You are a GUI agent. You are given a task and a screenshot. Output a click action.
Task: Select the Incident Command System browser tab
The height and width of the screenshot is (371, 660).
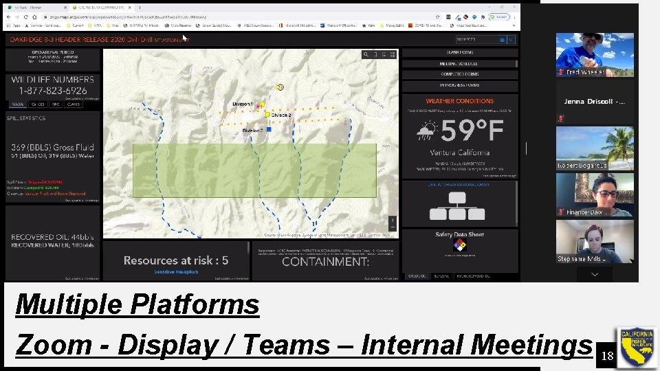101,8
